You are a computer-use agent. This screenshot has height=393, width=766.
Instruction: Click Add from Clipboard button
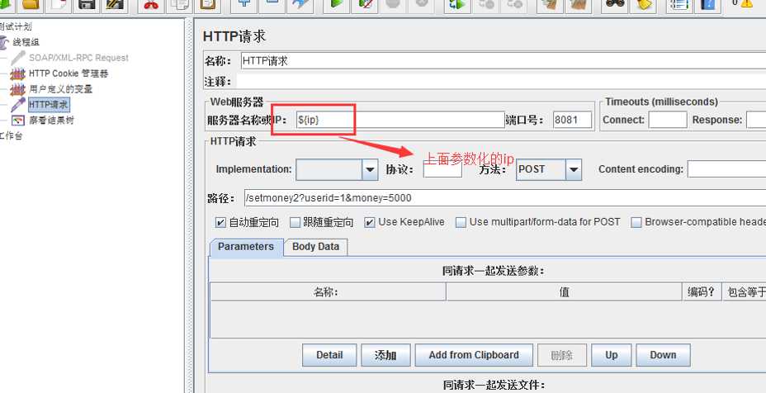(474, 355)
